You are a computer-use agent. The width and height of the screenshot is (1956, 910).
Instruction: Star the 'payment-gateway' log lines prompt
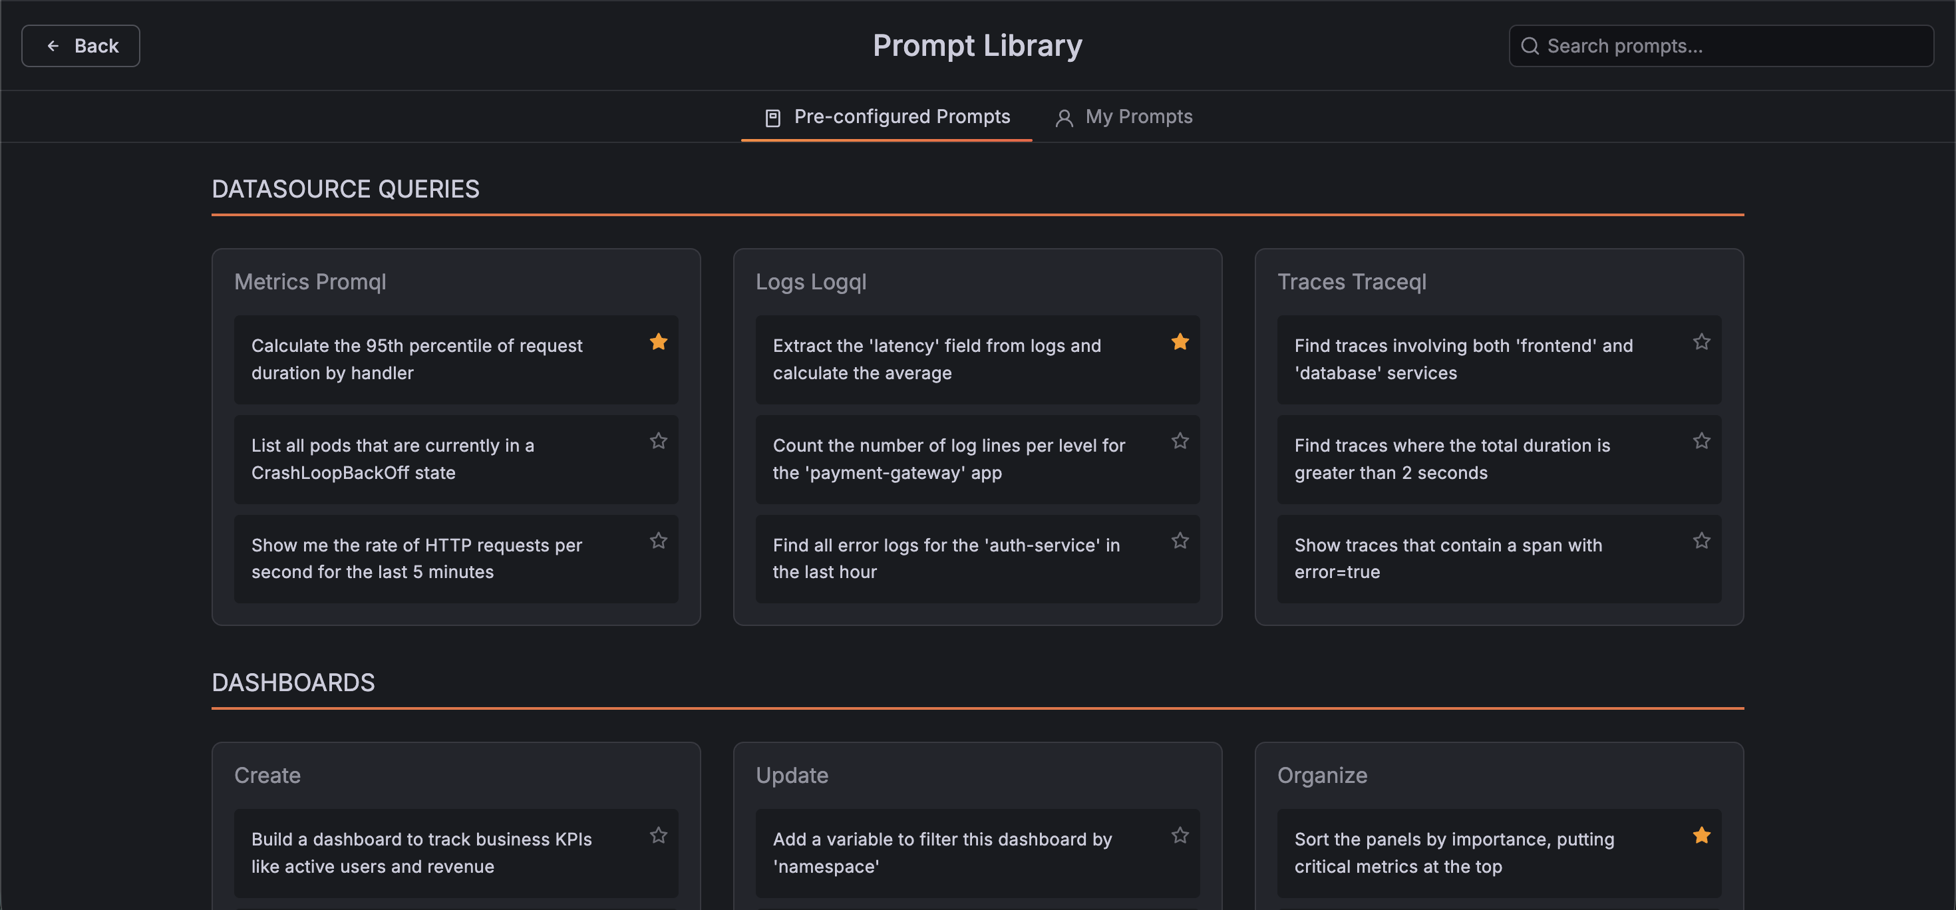point(1180,441)
